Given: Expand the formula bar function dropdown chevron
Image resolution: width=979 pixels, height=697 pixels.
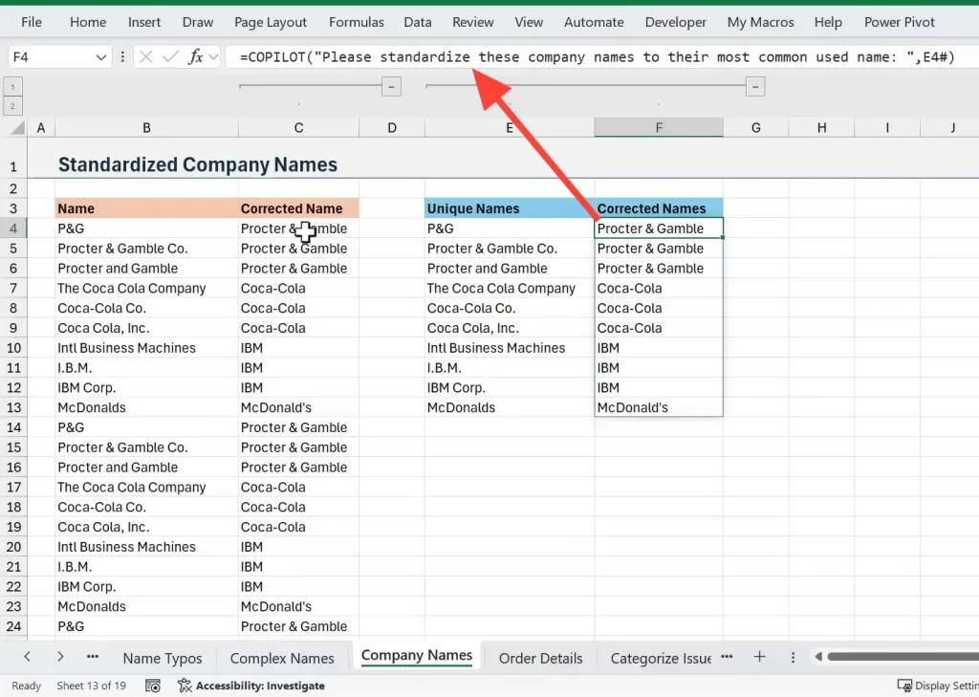Looking at the screenshot, I should [x=212, y=57].
